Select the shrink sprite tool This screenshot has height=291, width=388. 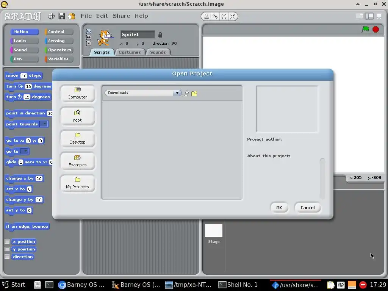coord(233,16)
